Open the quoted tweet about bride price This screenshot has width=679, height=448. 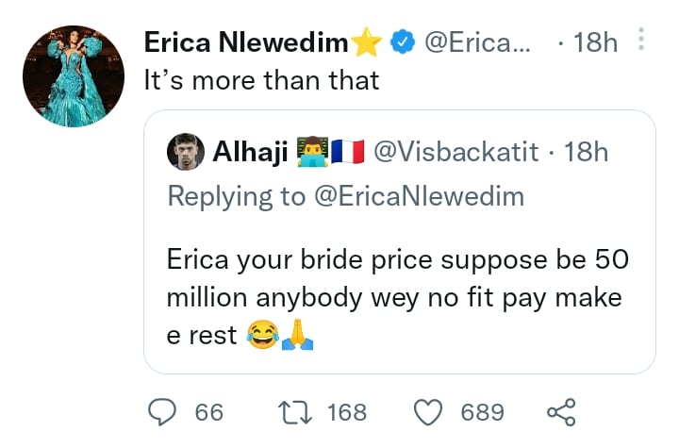click(398, 297)
